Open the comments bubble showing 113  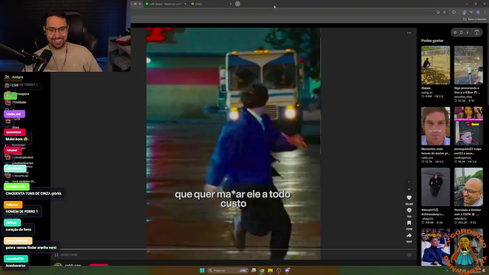[x=409, y=210]
